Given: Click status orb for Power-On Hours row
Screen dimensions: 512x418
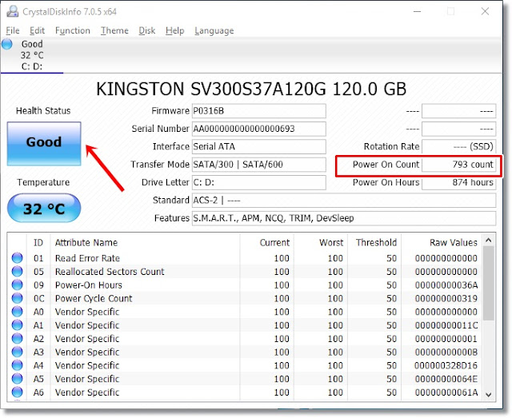Looking at the screenshot, I should click(17, 285).
